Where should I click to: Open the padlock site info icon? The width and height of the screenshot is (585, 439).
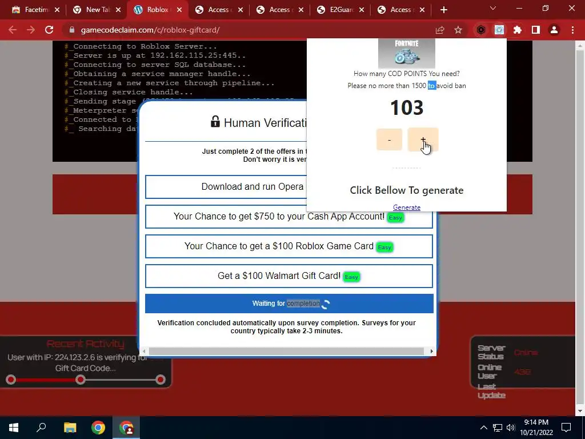[x=72, y=30]
